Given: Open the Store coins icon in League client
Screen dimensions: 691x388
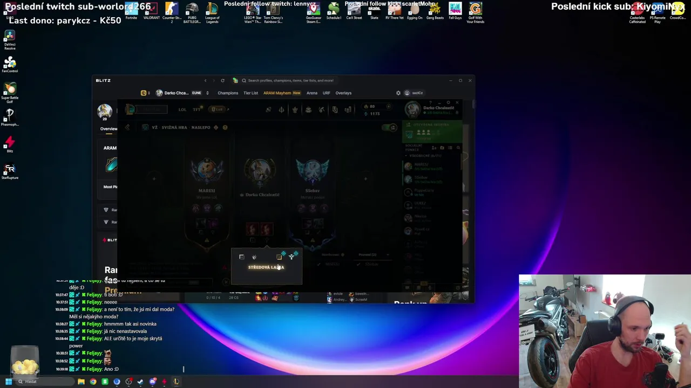Looking at the screenshot, I should [348, 109].
